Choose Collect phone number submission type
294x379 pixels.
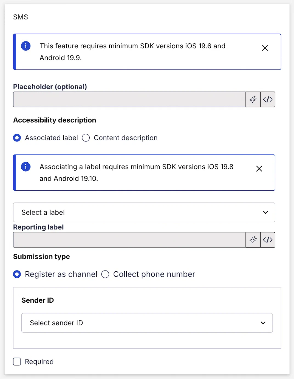coord(105,274)
